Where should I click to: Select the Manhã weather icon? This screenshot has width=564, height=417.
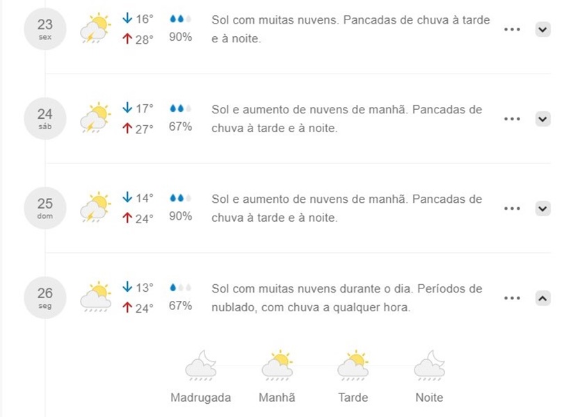[x=277, y=366]
